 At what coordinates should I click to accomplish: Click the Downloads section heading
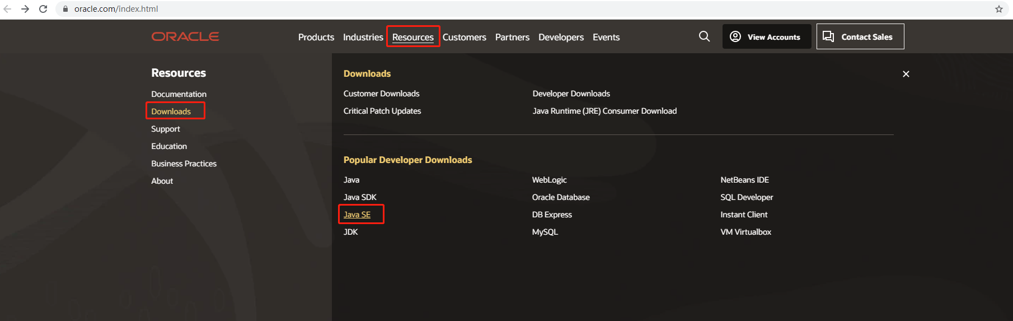[367, 73]
